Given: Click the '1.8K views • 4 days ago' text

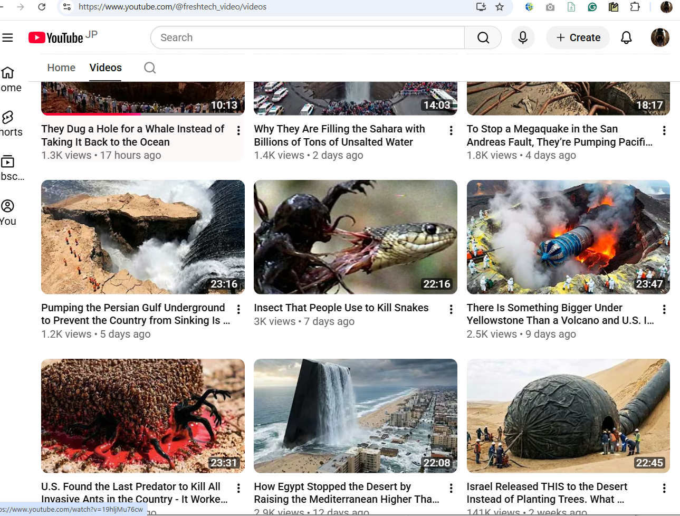Looking at the screenshot, I should tap(521, 155).
